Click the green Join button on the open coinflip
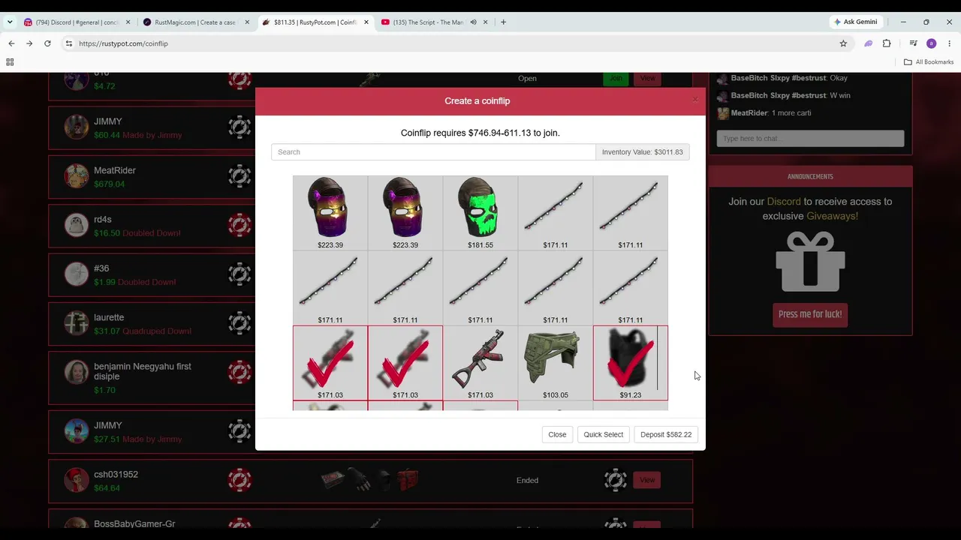 click(616, 78)
